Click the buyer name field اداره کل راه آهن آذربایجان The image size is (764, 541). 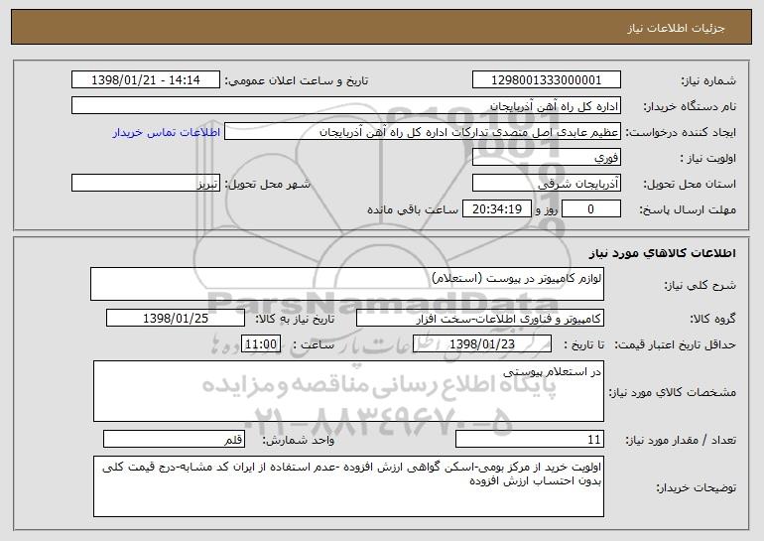pyautogui.click(x=346, y=106)
